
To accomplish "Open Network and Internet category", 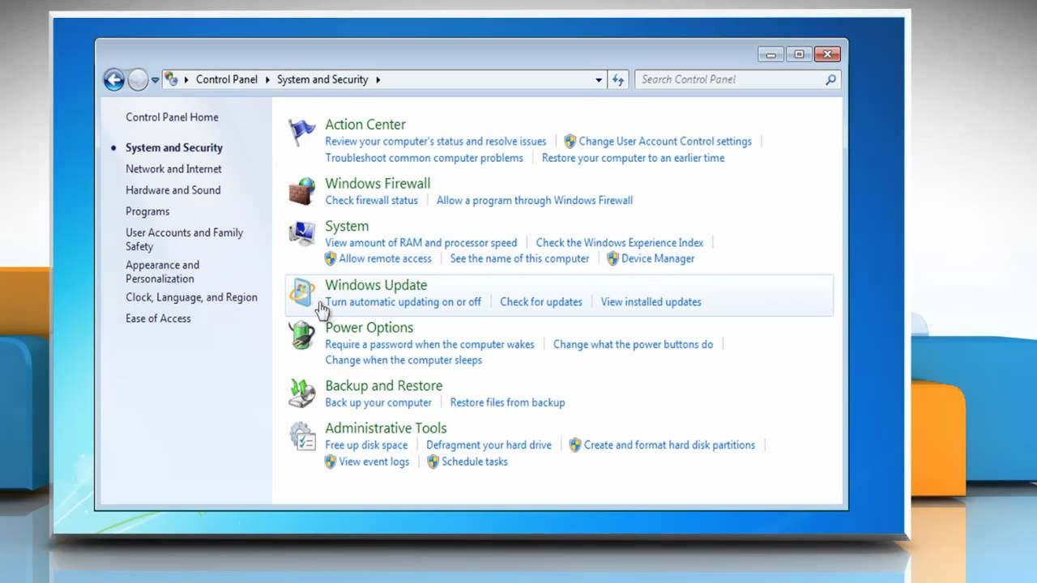I will 173,168.
